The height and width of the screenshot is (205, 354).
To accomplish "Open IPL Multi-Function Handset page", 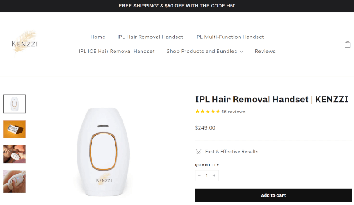I will (x=229, y=37).
